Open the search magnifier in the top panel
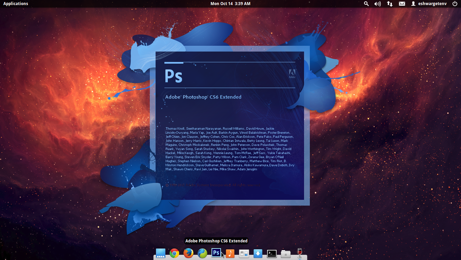The width and height of the screenshot is (461, 260). 366,4
